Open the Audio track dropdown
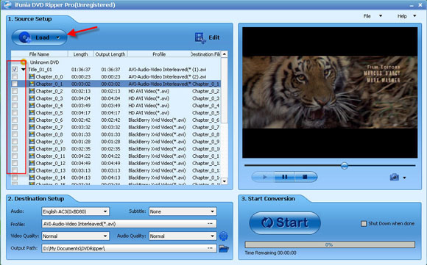 (75, 211)
